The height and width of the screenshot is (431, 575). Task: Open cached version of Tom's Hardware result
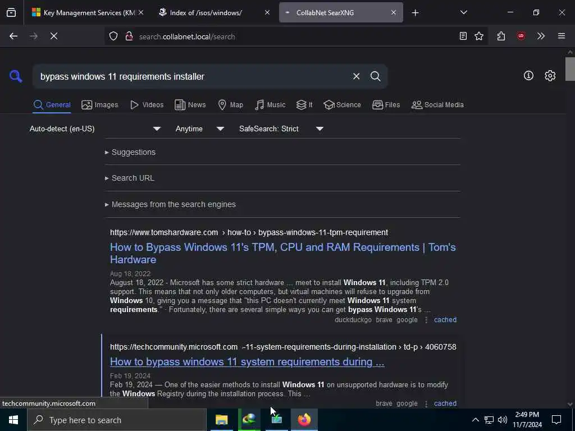(445, 319)
